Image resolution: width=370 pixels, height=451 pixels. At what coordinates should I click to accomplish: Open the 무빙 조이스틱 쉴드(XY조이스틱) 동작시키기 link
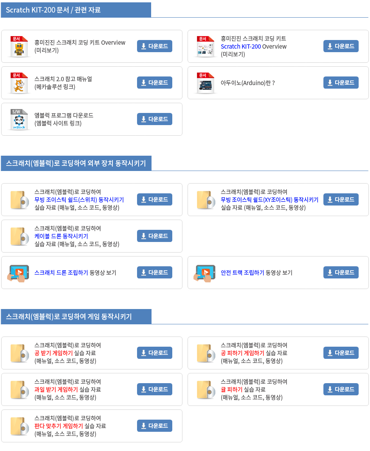269,200
